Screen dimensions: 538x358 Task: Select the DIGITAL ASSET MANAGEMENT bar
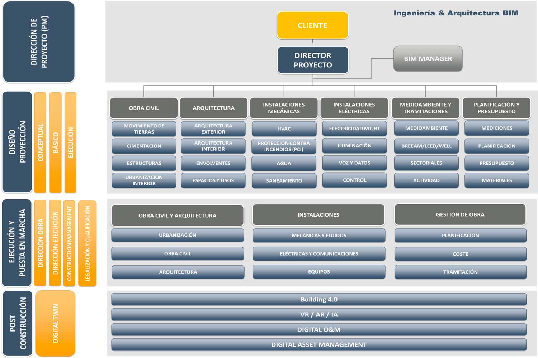(x=319, y=345)
